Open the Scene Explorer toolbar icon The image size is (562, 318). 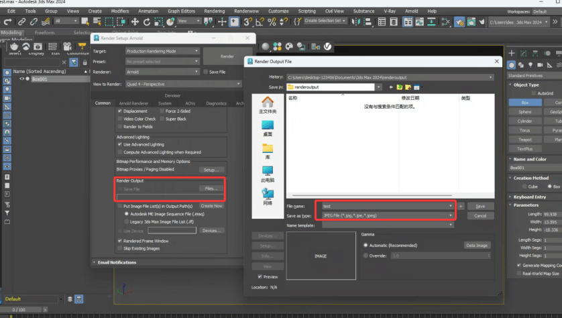coord(382,22)
